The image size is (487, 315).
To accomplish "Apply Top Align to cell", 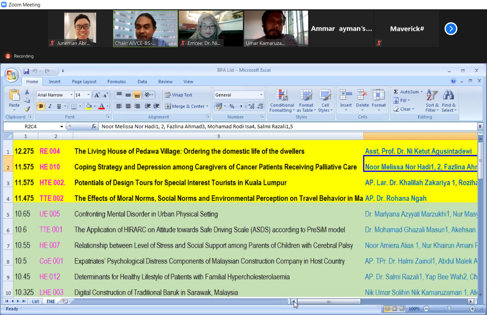I will tap(119, 95).
